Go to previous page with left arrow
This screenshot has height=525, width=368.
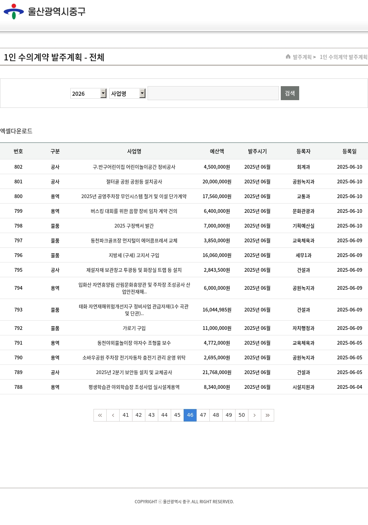tap(113, 415)
